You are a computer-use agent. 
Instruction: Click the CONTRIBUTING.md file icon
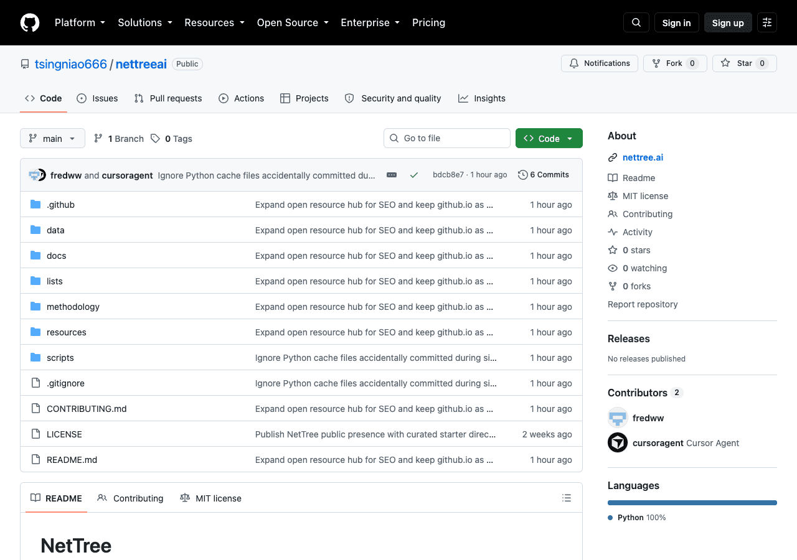35,409
